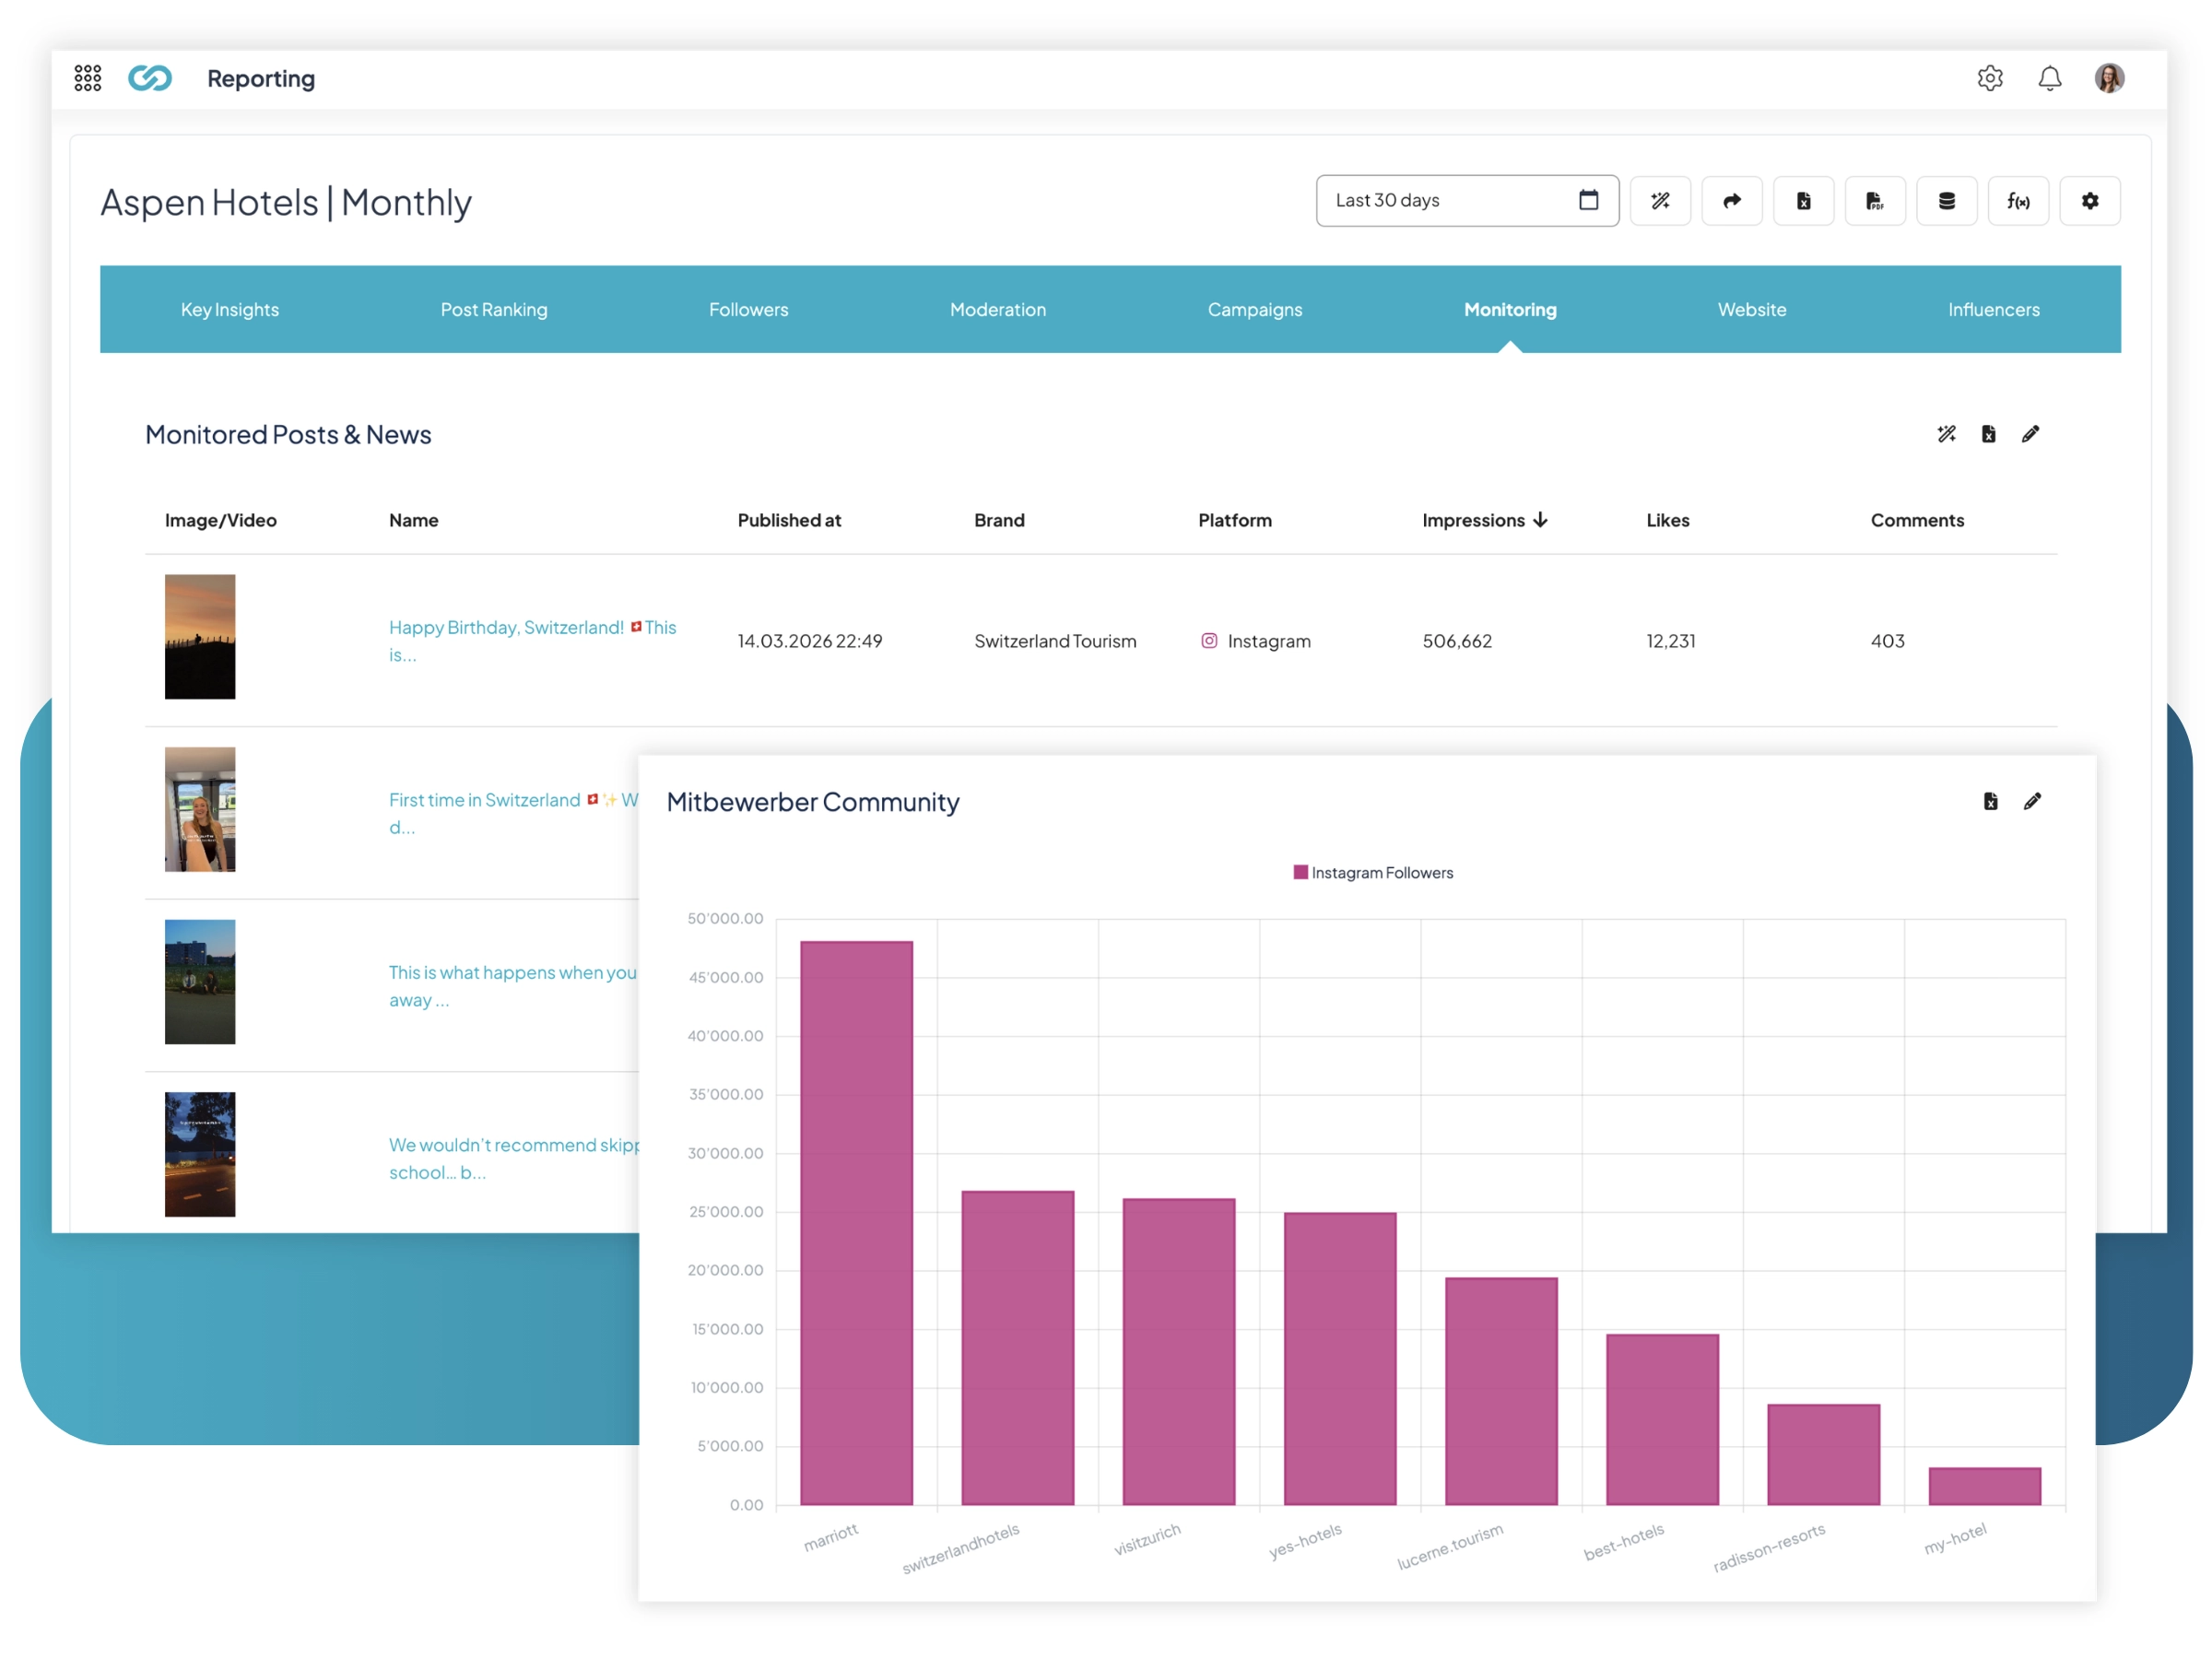Click magic wand in Monitored Posts header
2212x1659 pixels.
click(1945, 434)
